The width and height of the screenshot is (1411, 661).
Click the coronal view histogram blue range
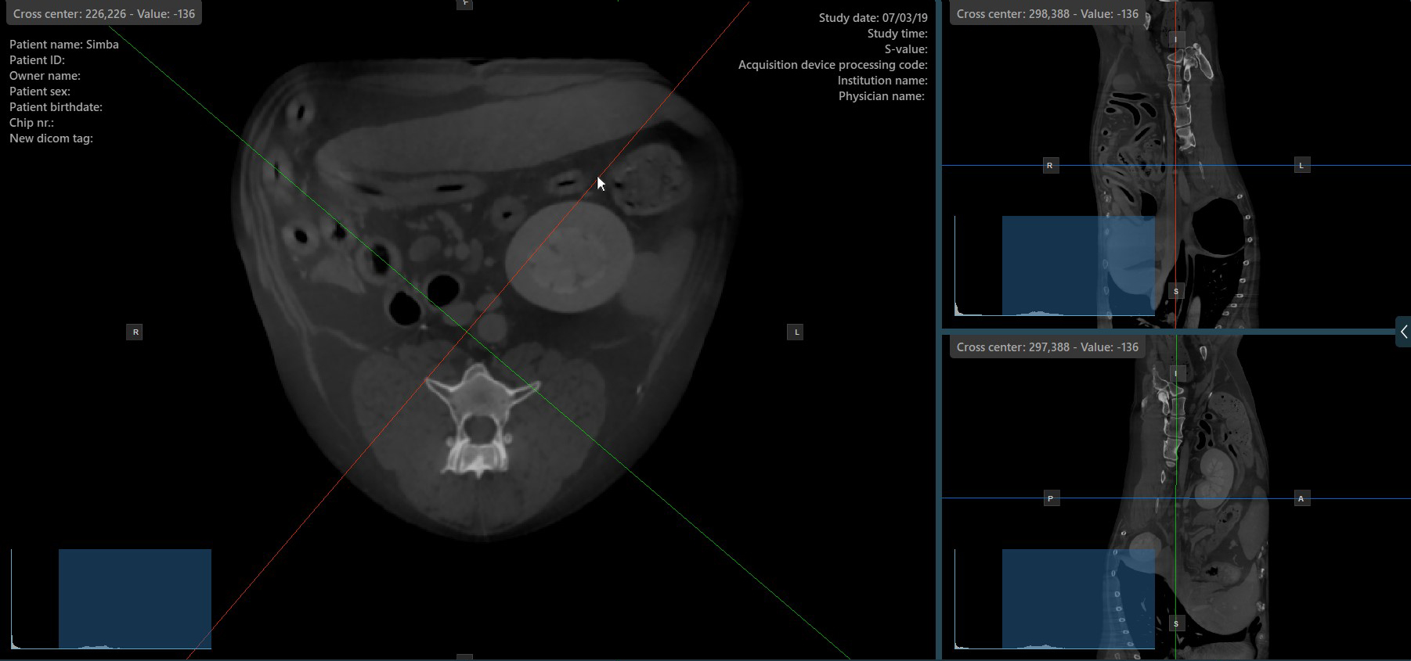point(1077,266)
